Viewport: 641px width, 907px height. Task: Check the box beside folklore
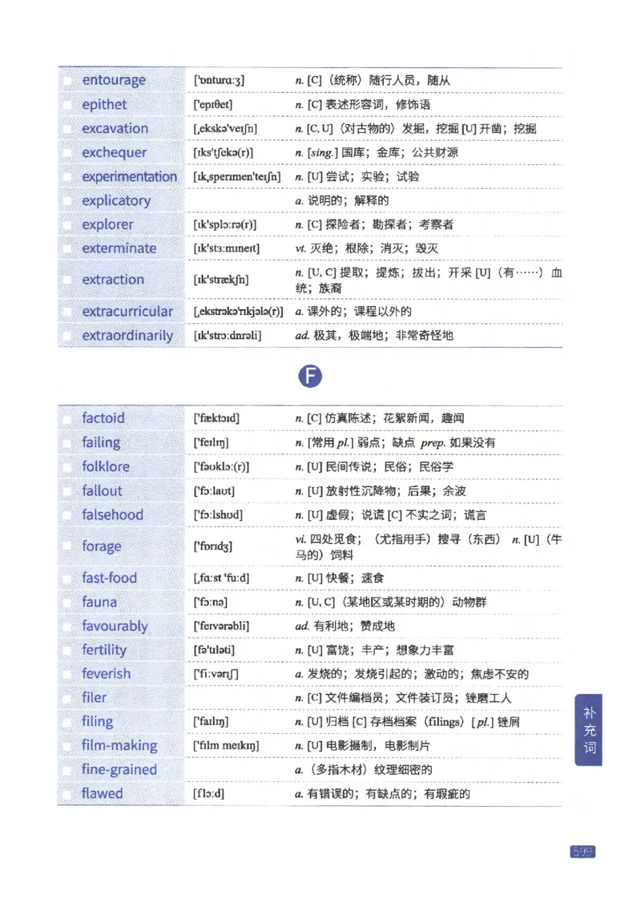point(67,466)
